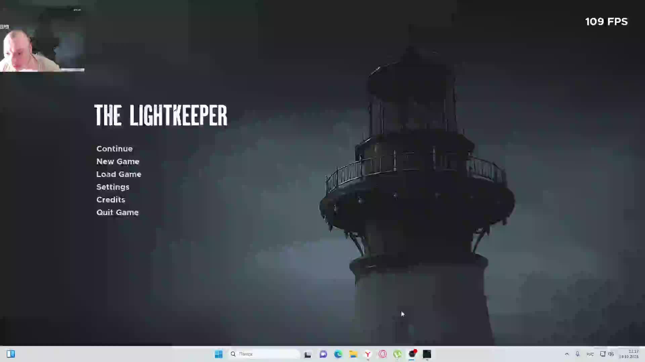Open the widgets panel at taskbar left
The height and width of the screenshot is (362, 645).
pos(11,354)
